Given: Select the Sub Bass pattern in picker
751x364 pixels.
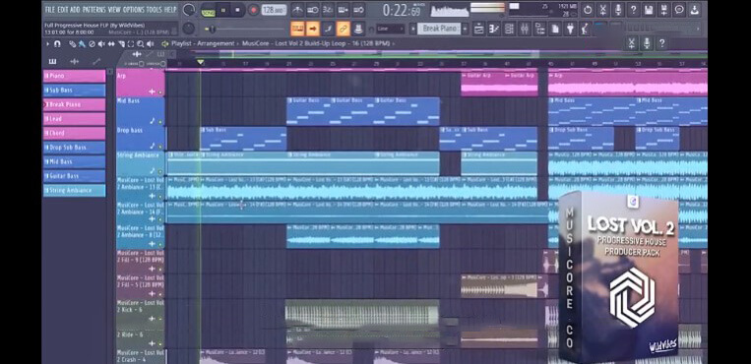Looking at the screenshot, I should pos(74,91).
